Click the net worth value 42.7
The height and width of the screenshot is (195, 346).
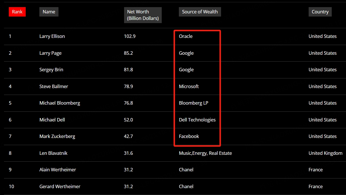pos(128,136)
